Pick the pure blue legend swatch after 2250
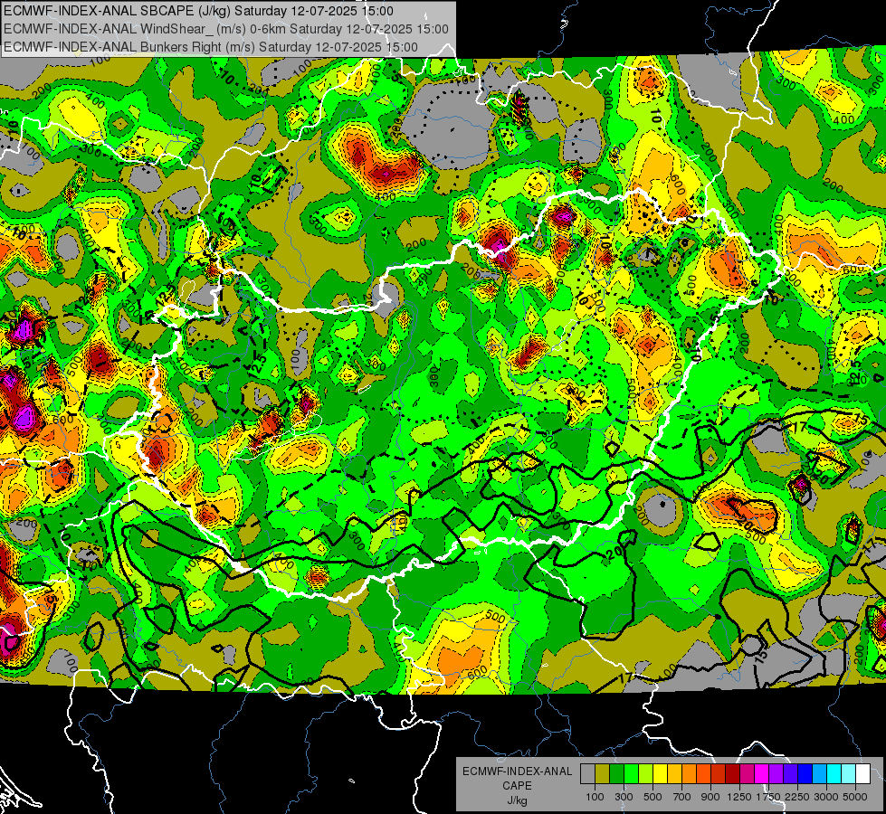Image resolution: width=886 pixels, height=814 pixels. 805,773
